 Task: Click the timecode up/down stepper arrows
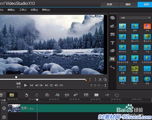[105, 85]
